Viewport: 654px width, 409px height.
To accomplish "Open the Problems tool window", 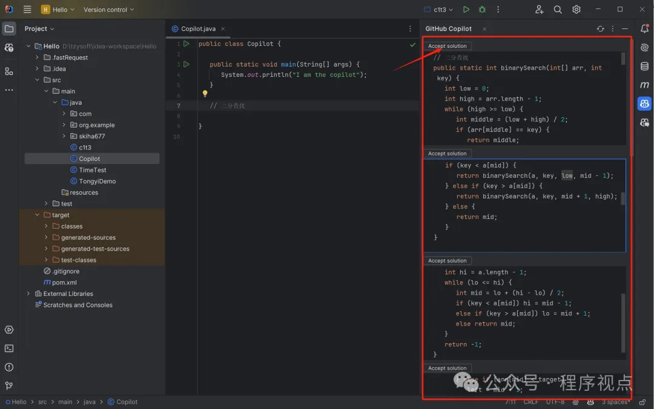I will [x=8, y=367].
